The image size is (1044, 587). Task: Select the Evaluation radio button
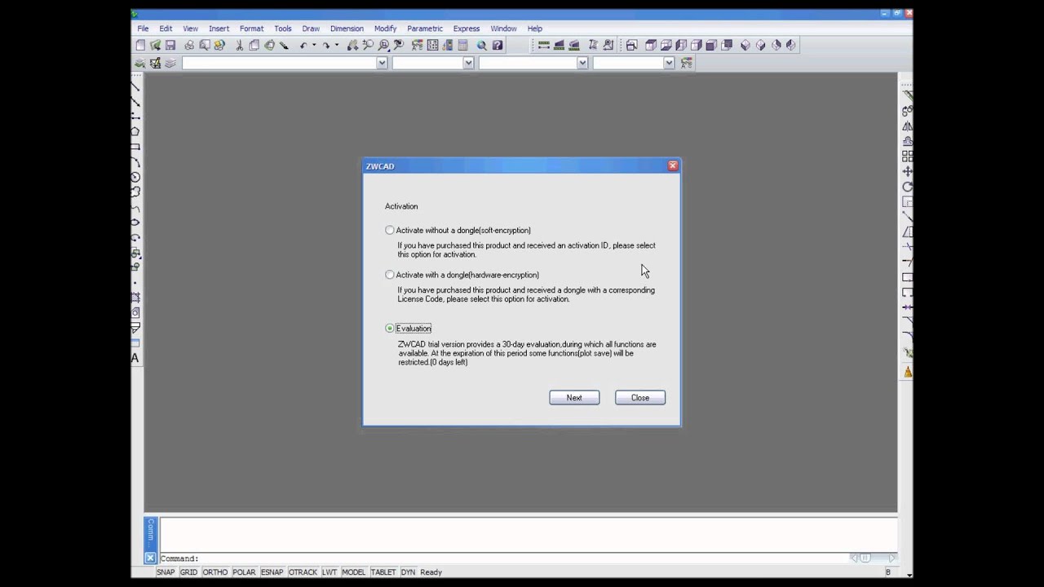(390, 328)
